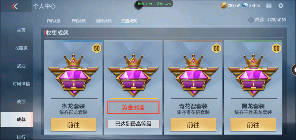Image resolution: width=296 pixels, height=140 pixels.
Task: Switch to the PVE成就 tab
Action: point(79,21)
